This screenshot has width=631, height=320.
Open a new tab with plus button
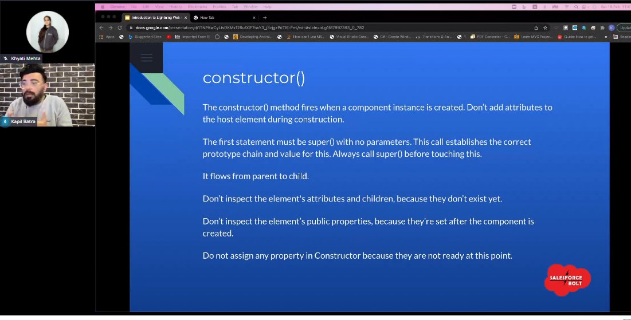coord(265,18)
